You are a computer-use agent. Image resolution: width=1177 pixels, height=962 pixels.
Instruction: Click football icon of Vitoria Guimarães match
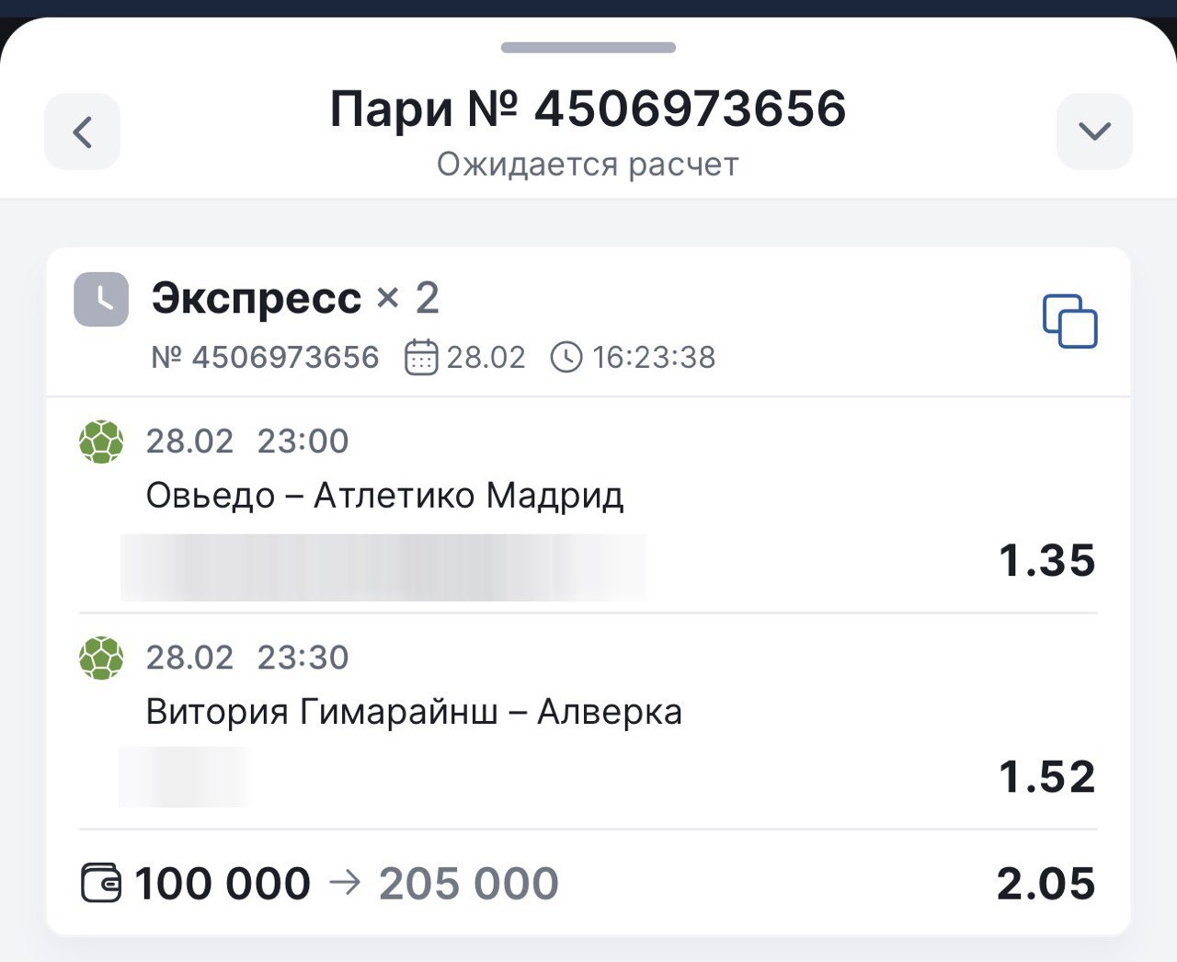pyautogui.click(x=101, y=658)
